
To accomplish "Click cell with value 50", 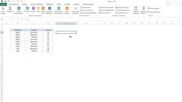I will pyautogui.click(x=48, y=32).
